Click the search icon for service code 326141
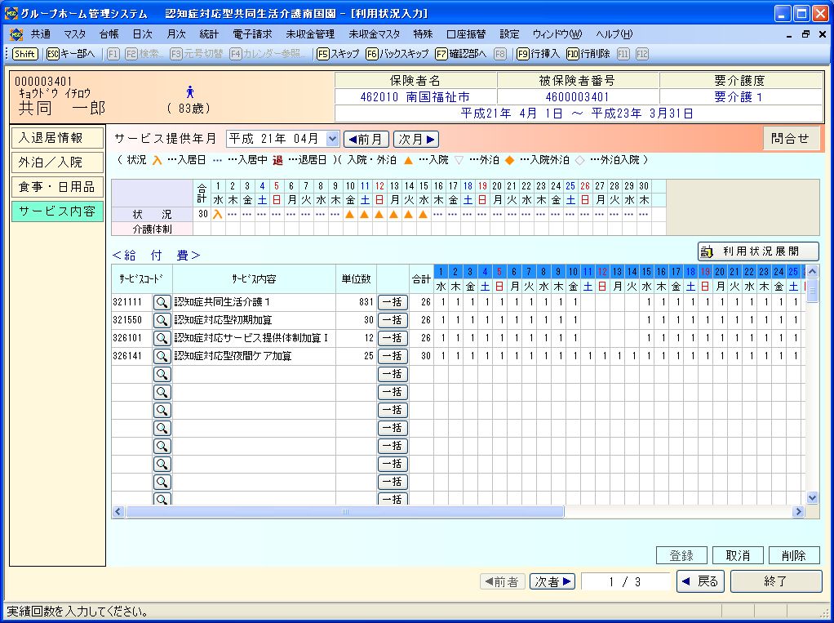Image resolution: width=834 pixels, height=623 pixels. pyautogui.click(x=162, y=356)
